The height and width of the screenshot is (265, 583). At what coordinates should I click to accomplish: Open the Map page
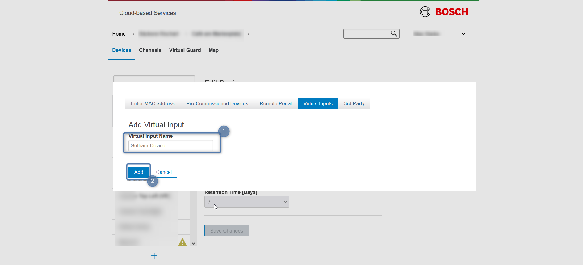[x=213, y=50]
